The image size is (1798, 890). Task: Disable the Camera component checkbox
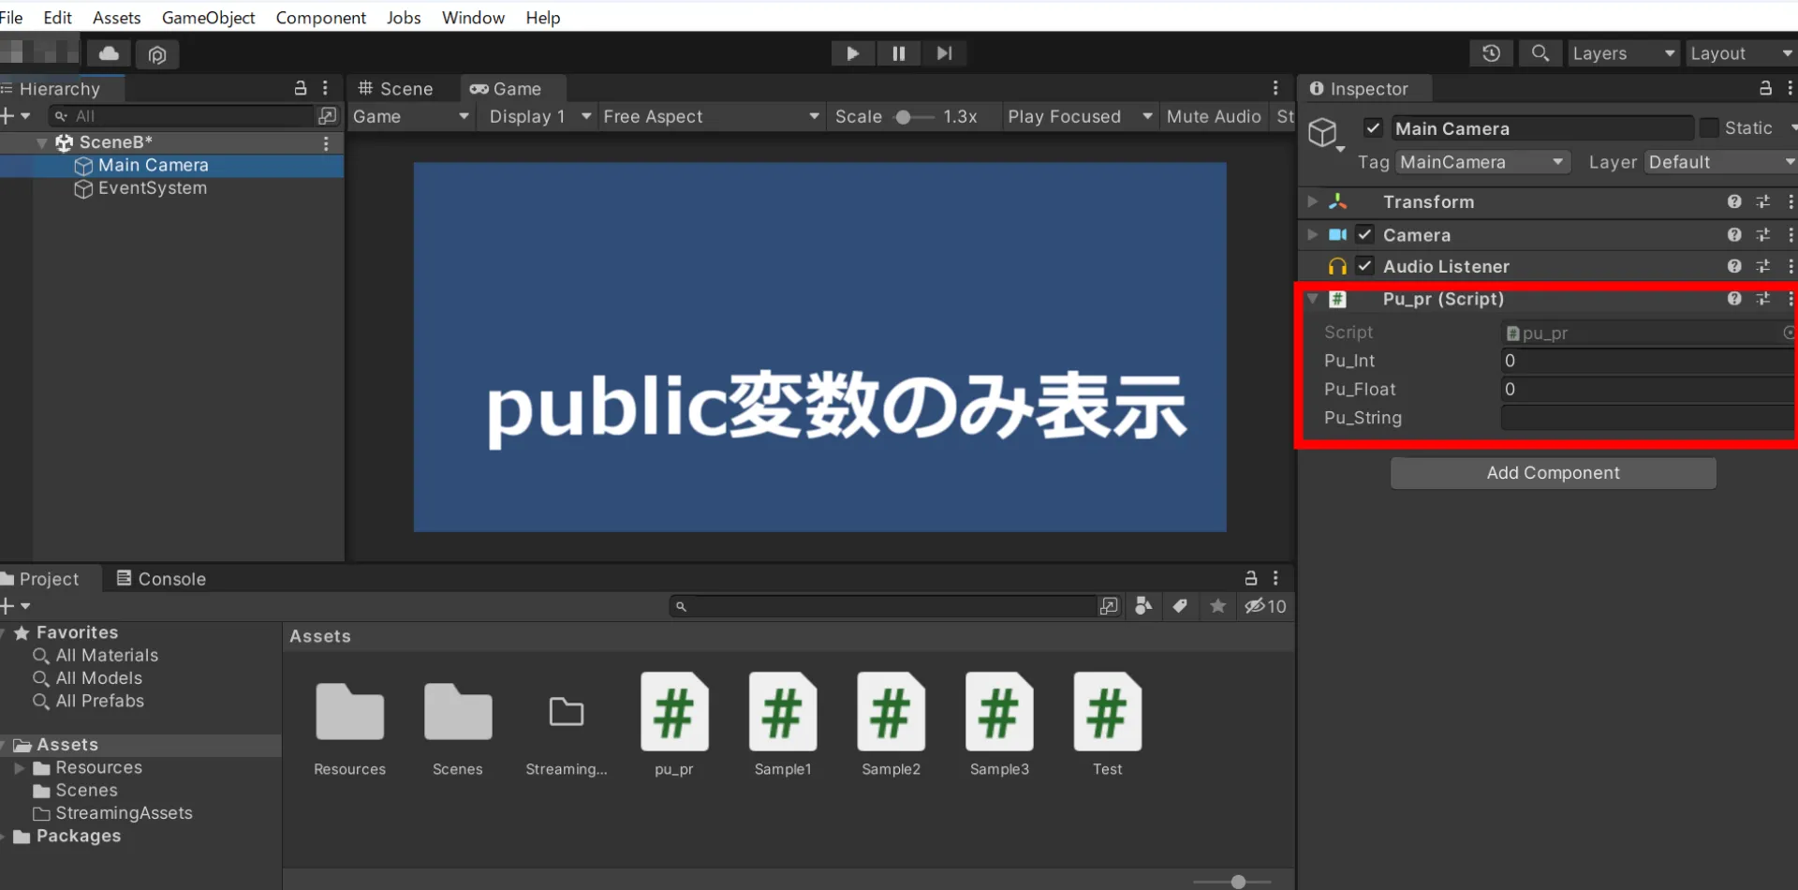(x=1364, y=234)
